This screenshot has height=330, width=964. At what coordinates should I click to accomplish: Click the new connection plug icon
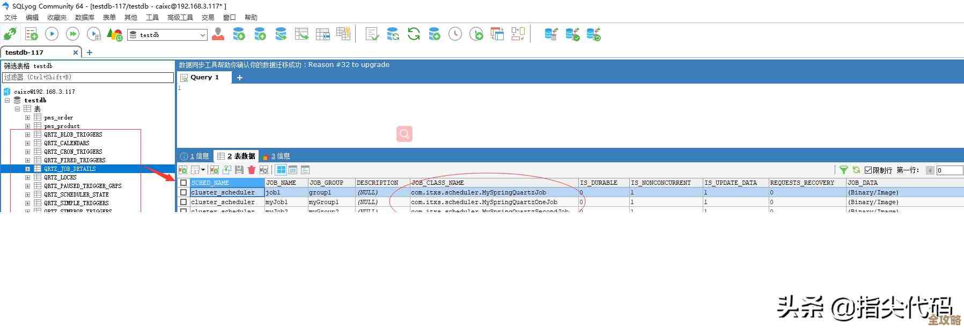(x=10, y=35)
